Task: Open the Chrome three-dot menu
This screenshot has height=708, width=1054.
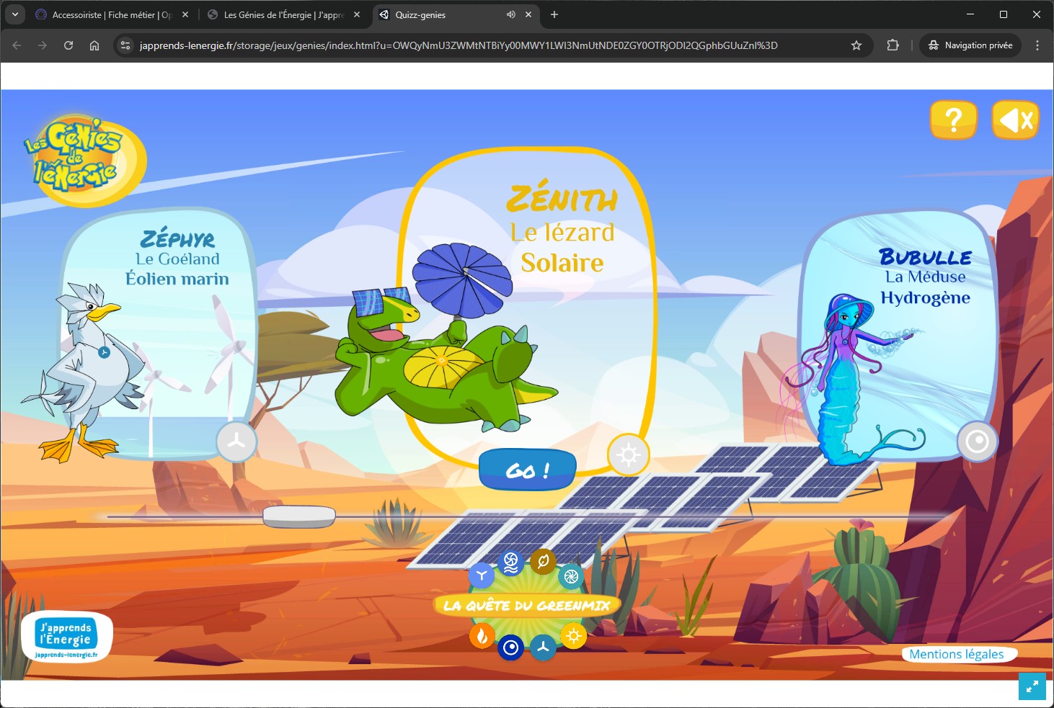Action: (x=1037, y=45)
